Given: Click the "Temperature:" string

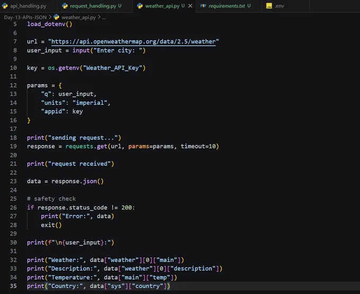Looking at the screenshot, I should pos(73,277).
